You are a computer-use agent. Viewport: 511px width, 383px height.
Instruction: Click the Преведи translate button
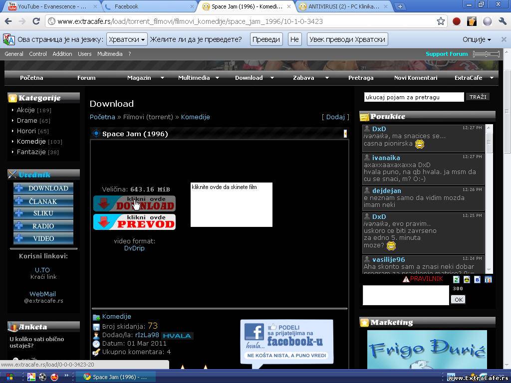pyautogui.click(x=266, y=39)
